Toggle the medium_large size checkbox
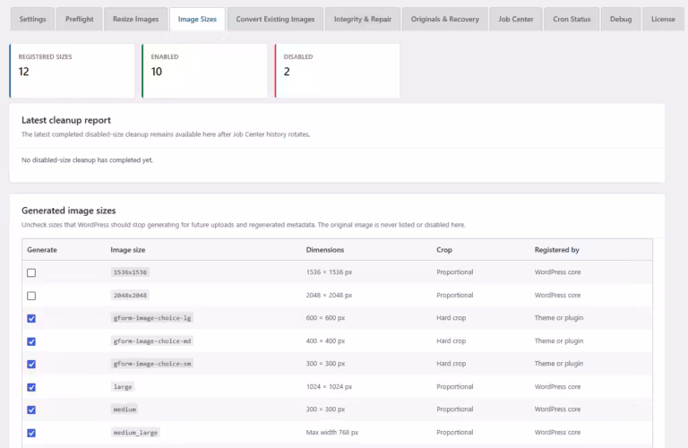 (31, 433)
